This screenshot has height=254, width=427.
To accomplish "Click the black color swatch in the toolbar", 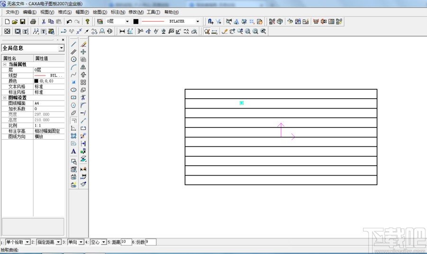I will (x=136, y=22).
